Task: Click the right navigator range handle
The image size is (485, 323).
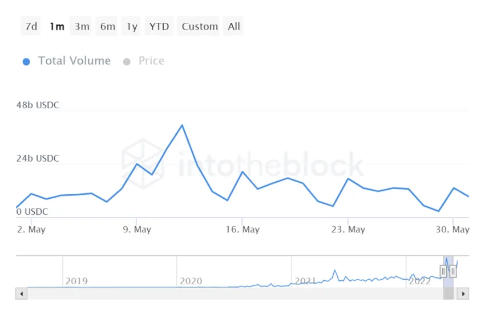Action: (x=453, y=271)
